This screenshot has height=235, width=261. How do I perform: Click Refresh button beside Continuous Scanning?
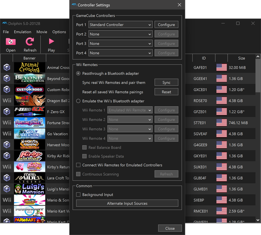click(x=166, y=174)
